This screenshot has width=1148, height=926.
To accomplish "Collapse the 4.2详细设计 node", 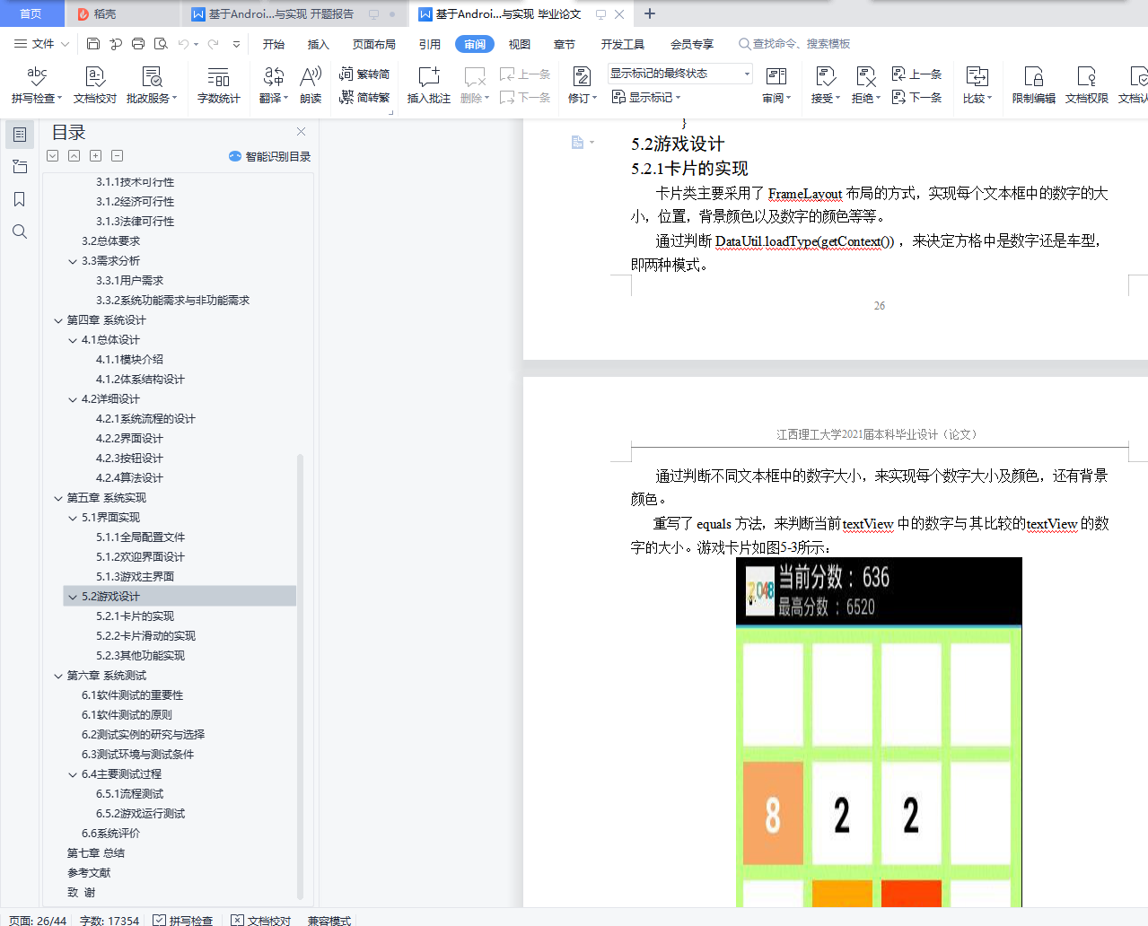I will 73,399.
